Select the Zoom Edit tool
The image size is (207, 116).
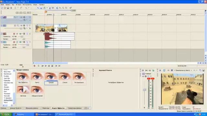coord(66,8)
